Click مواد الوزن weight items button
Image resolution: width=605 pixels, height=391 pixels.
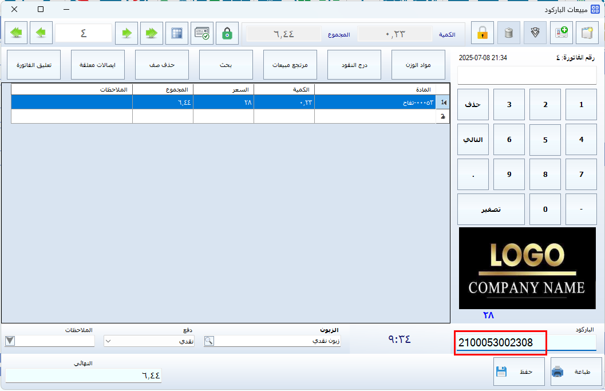(x=418, y=65)
